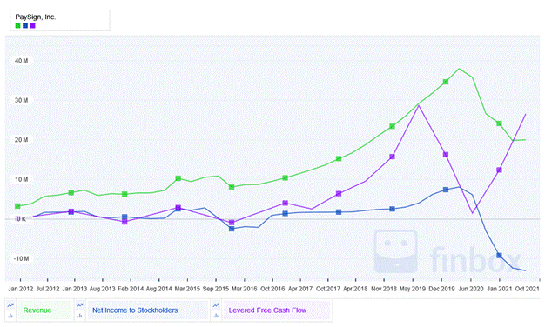Click green Revenue marker near Oct 2017
Viewport: 545px width, 327px height.
[x=339, y=159]
